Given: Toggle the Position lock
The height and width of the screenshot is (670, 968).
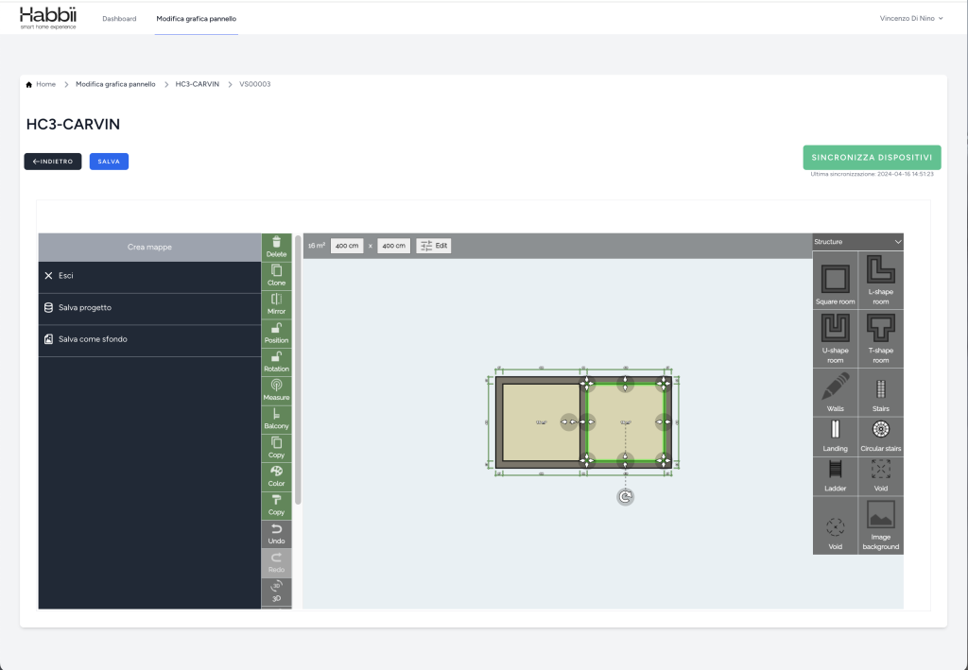Looking at the screenshot, I should point(276,334).
